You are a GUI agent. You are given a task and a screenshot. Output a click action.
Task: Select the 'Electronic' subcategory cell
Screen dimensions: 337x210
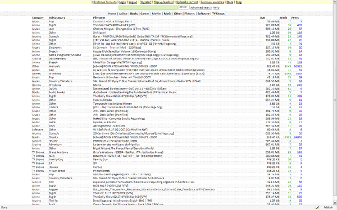tap(55, 48)
